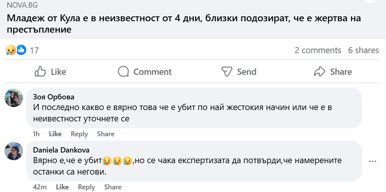
Task: Reply to Daniela Dankova's comment
Action: (x=86, y=187)
